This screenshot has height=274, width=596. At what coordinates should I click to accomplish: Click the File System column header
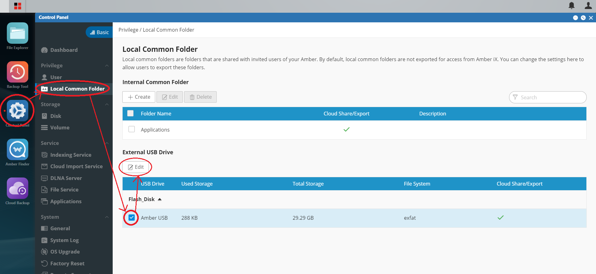click(417, 184)
